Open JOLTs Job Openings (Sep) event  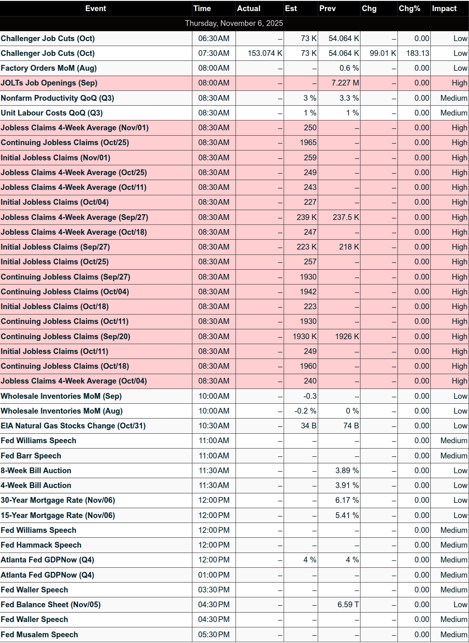coord(49,83)
